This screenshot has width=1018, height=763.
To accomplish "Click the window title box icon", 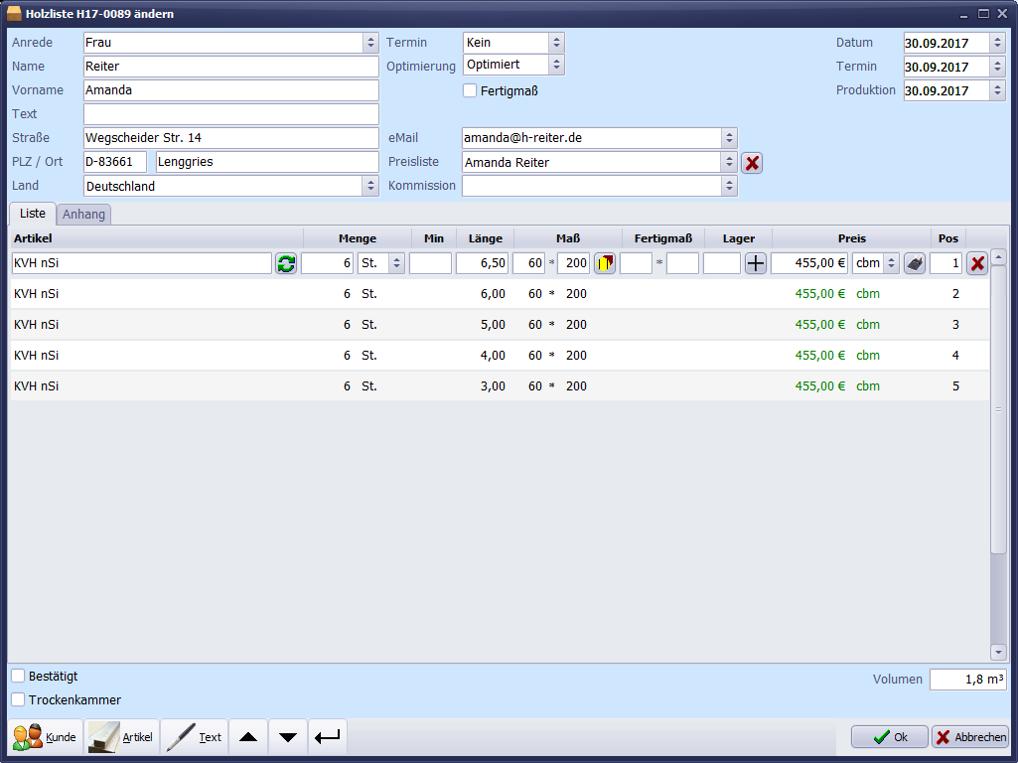I will coord(14,13).
